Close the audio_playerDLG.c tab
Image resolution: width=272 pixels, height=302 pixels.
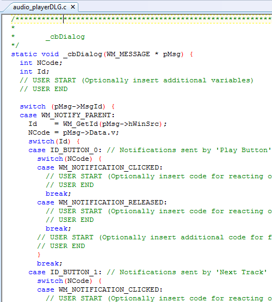tap(73, 7)
